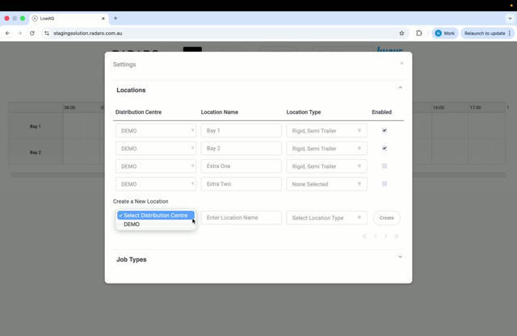
Task: Click the Enabled column header
Action: point(382,112)
